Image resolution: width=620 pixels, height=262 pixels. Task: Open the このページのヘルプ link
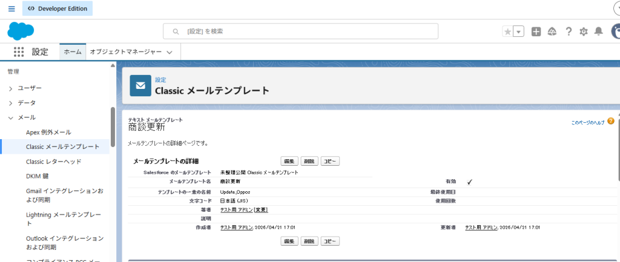(587, 123)
